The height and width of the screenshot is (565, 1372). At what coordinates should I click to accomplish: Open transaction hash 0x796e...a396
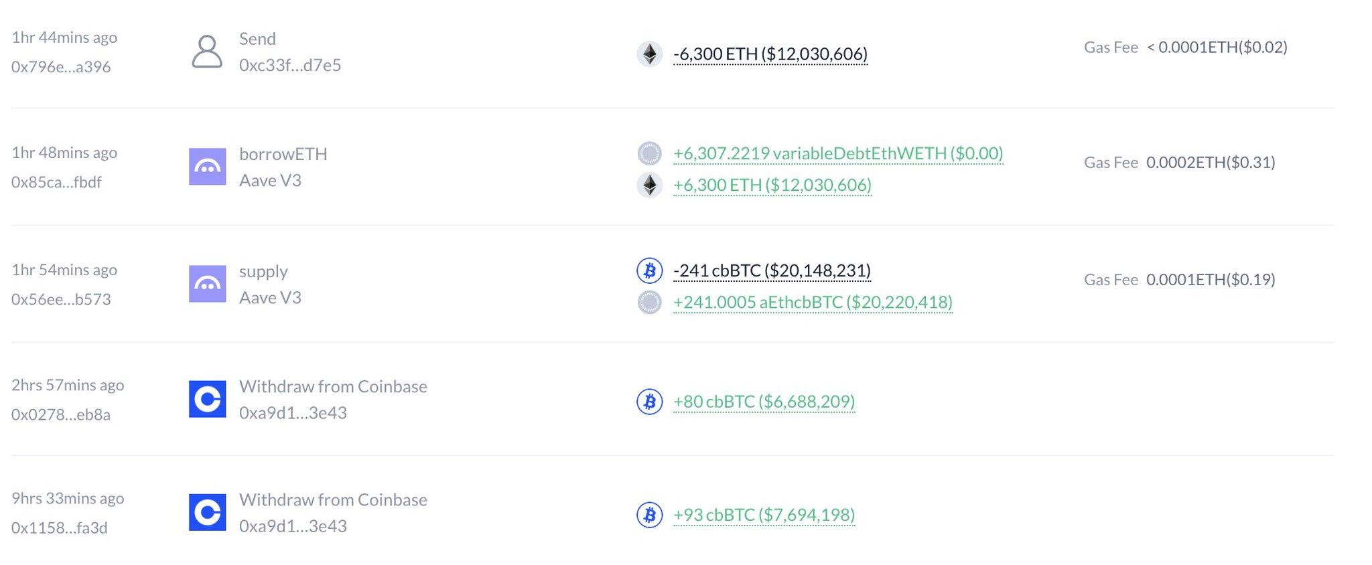pyautogui.click(x=61, y=67)
